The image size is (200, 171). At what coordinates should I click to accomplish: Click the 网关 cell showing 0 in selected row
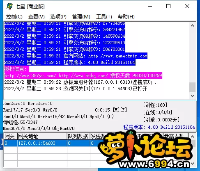(11, 143)
